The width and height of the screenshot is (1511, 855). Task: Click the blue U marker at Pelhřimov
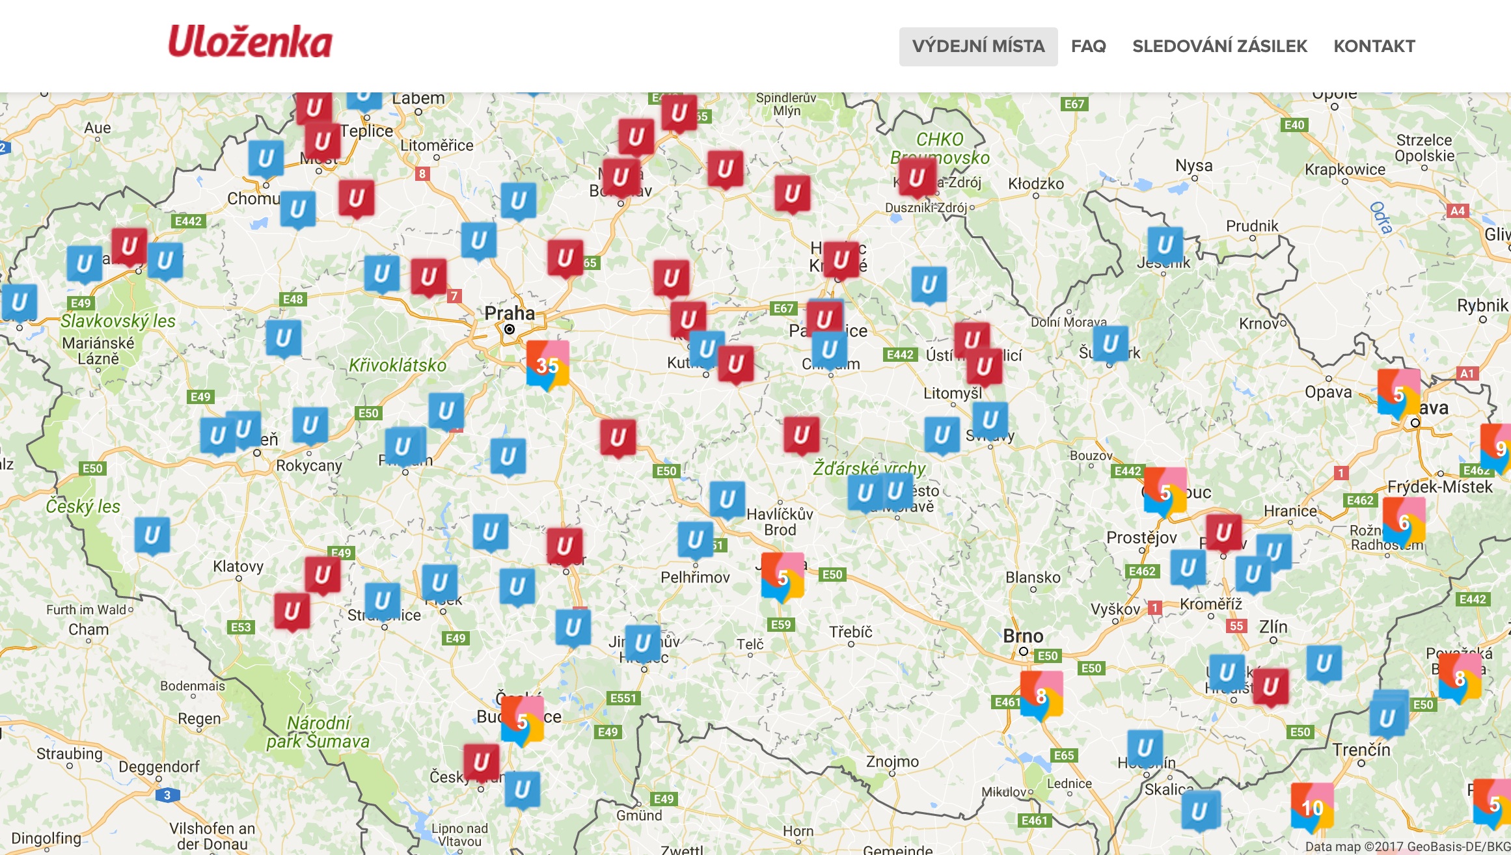pyautogui.click(x=696, y=540)
